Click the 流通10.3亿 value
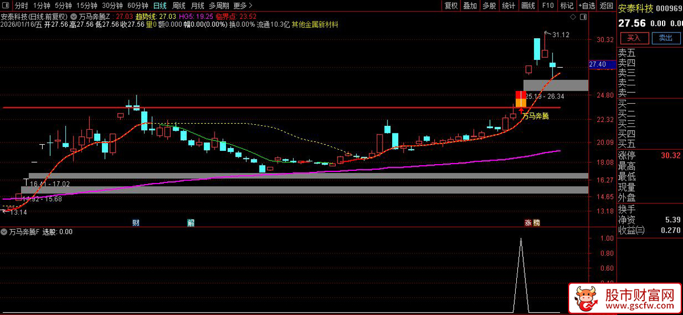683x315 pixels. (273, 25)
